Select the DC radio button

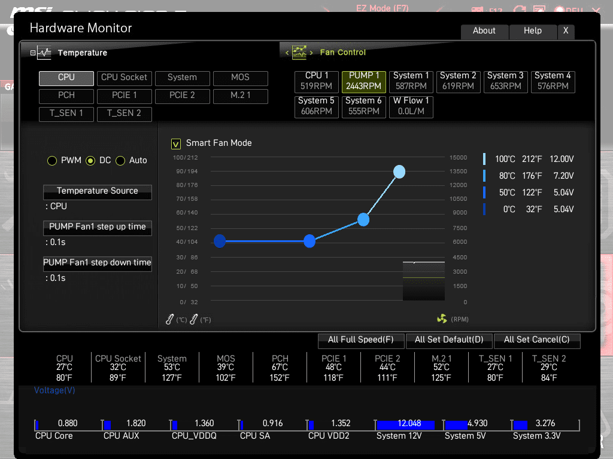[x=90, y=161]
